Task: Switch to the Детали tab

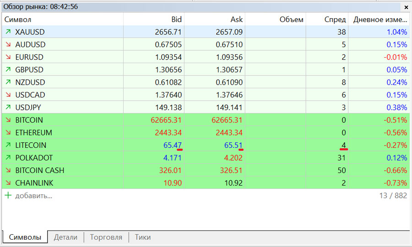Action: (x=65, y=237)
